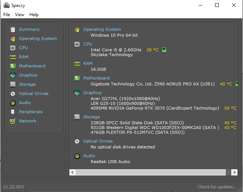
Task: Click the CPU temperature 38 °C value
Action: [153, 50]
